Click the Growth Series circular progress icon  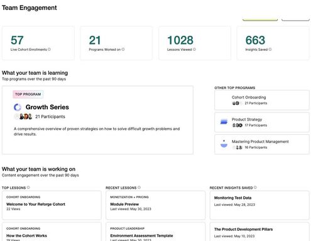(18, 107)
